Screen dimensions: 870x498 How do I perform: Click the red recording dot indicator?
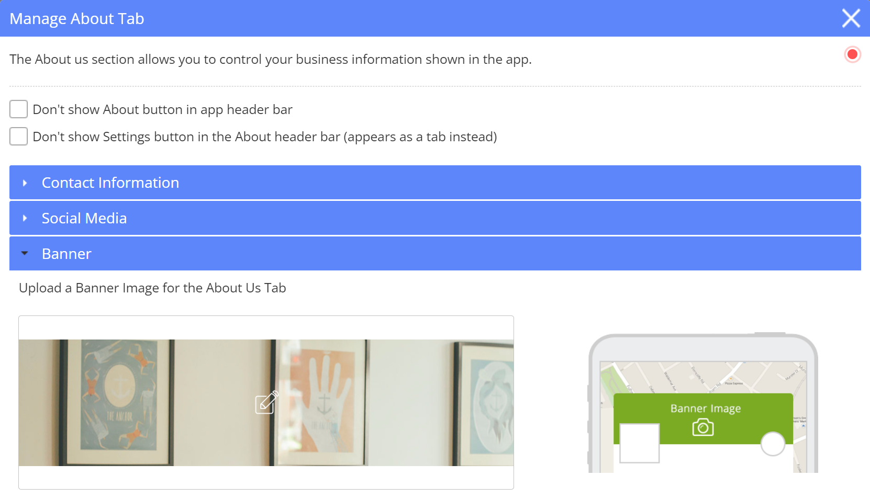point(852,54)
